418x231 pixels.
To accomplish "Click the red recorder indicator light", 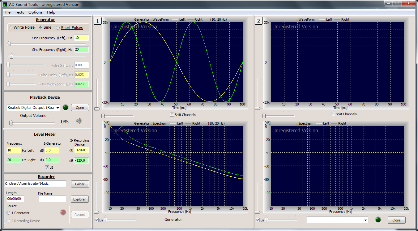I will tap(63, 212).
